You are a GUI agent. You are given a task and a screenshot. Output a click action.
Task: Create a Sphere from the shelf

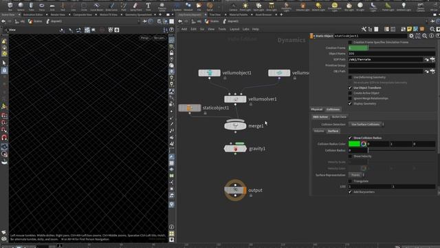tap(21, 6)
